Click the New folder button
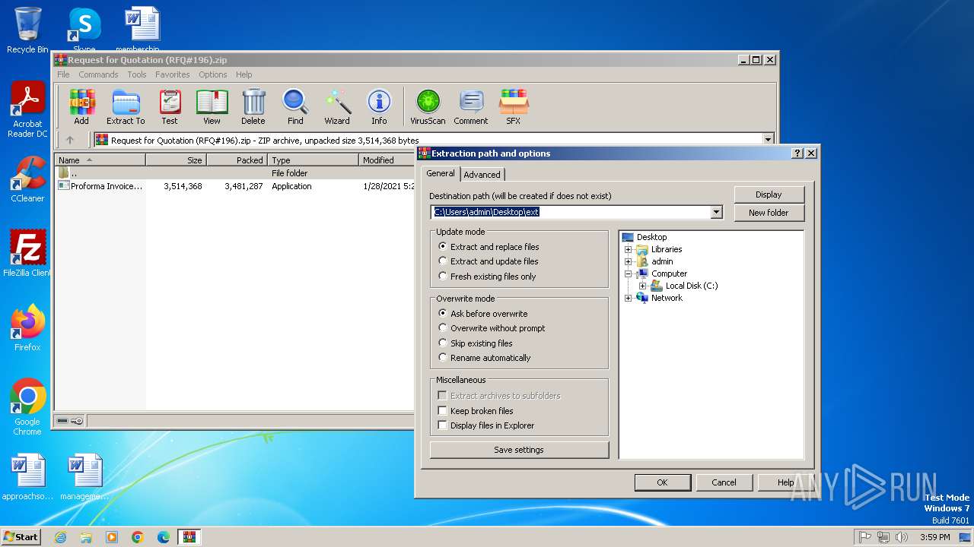This screenshot has height=547, width=974. coord(769,213)
